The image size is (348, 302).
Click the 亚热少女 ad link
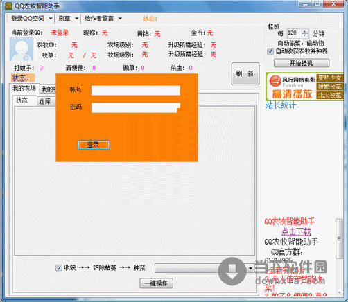point(329,78)
